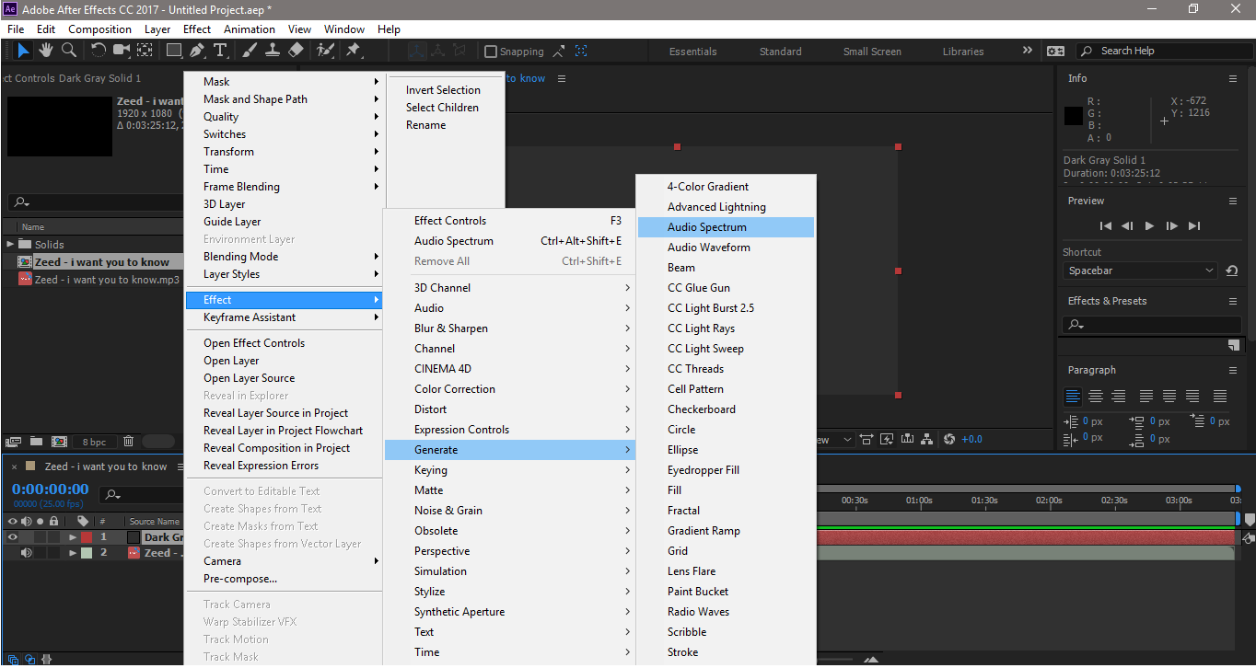Select the Hand tool
Viewport: 1256px width, 668px height.
pyautogui.click(x=45, y=50)
